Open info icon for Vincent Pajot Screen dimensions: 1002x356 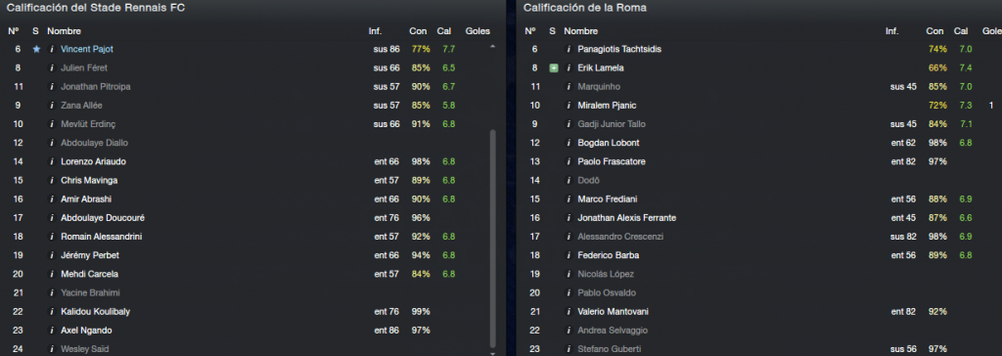tap(52, 49)
